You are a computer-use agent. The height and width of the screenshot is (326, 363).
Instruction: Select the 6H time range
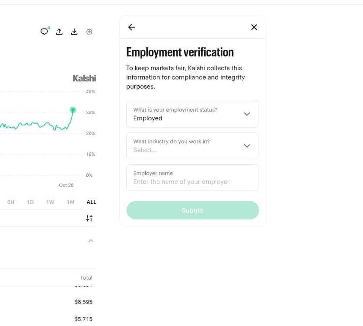tap(11, 202)
